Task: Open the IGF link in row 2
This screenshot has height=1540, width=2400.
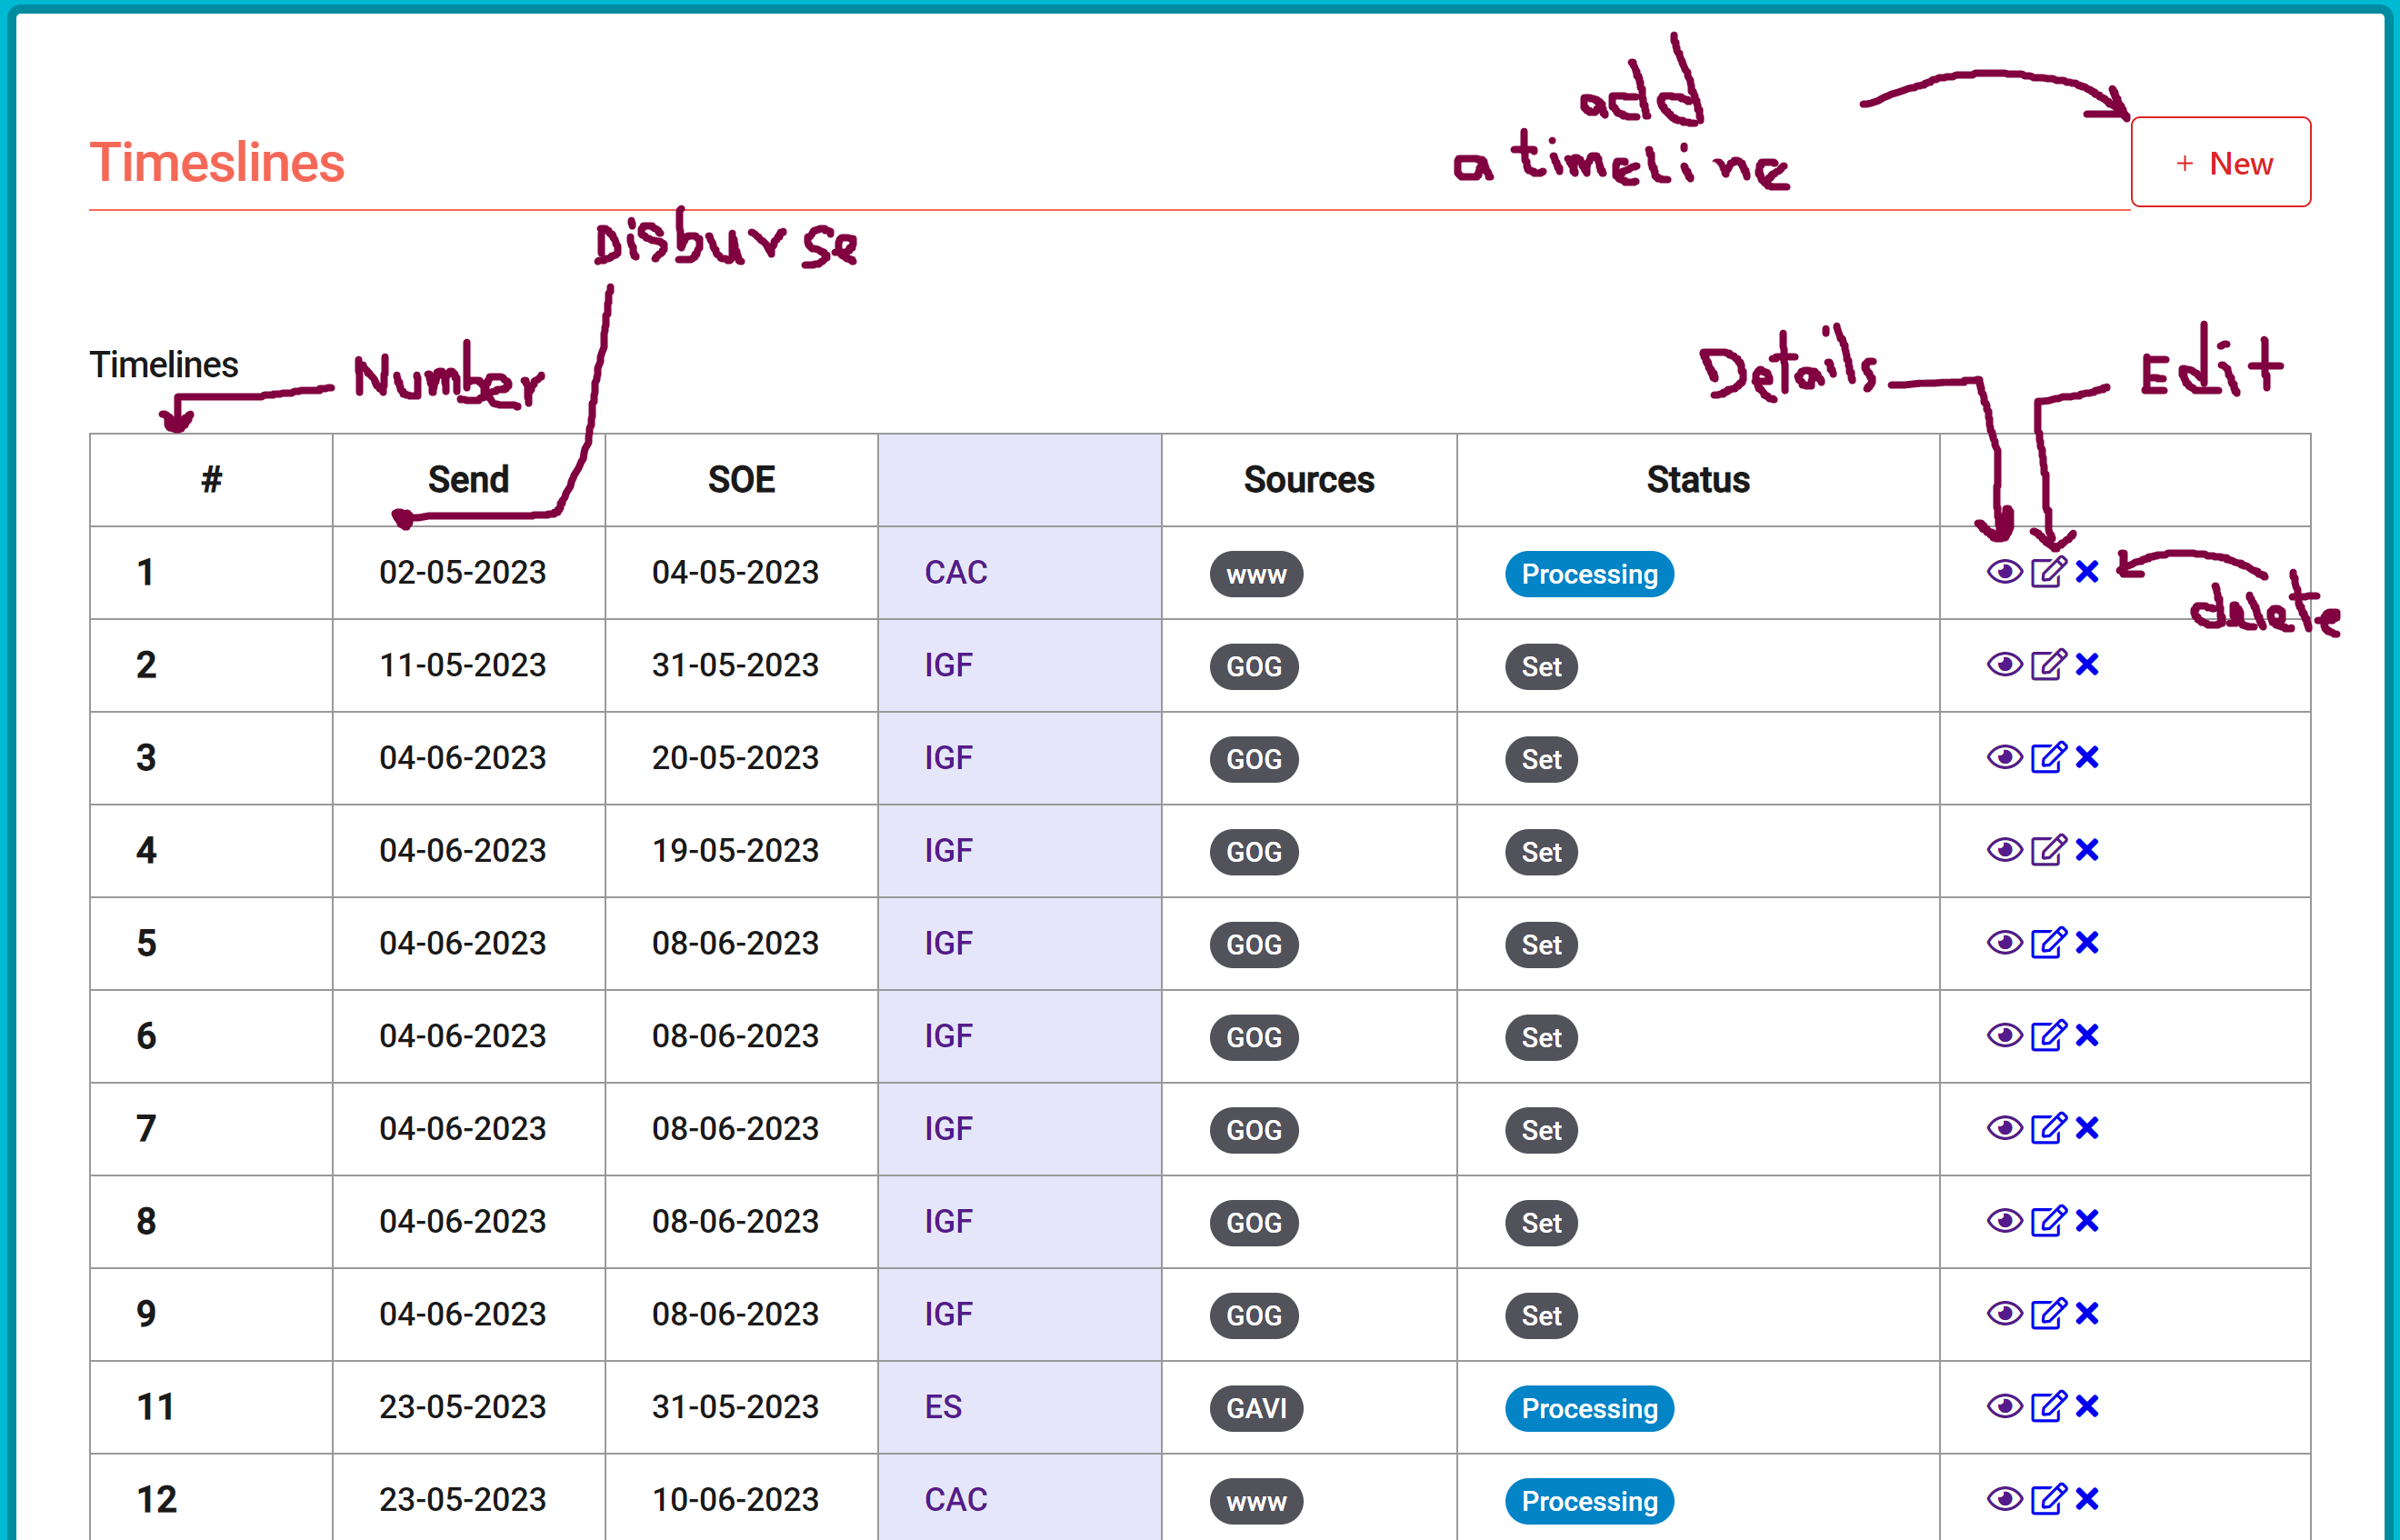Action: coord(948,665)
